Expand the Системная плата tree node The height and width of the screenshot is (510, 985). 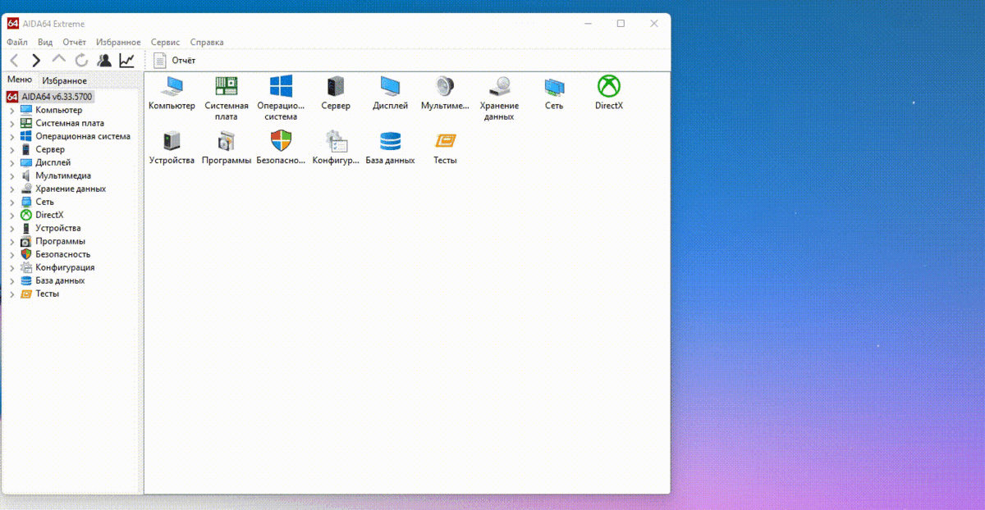[x=12, y=124]
